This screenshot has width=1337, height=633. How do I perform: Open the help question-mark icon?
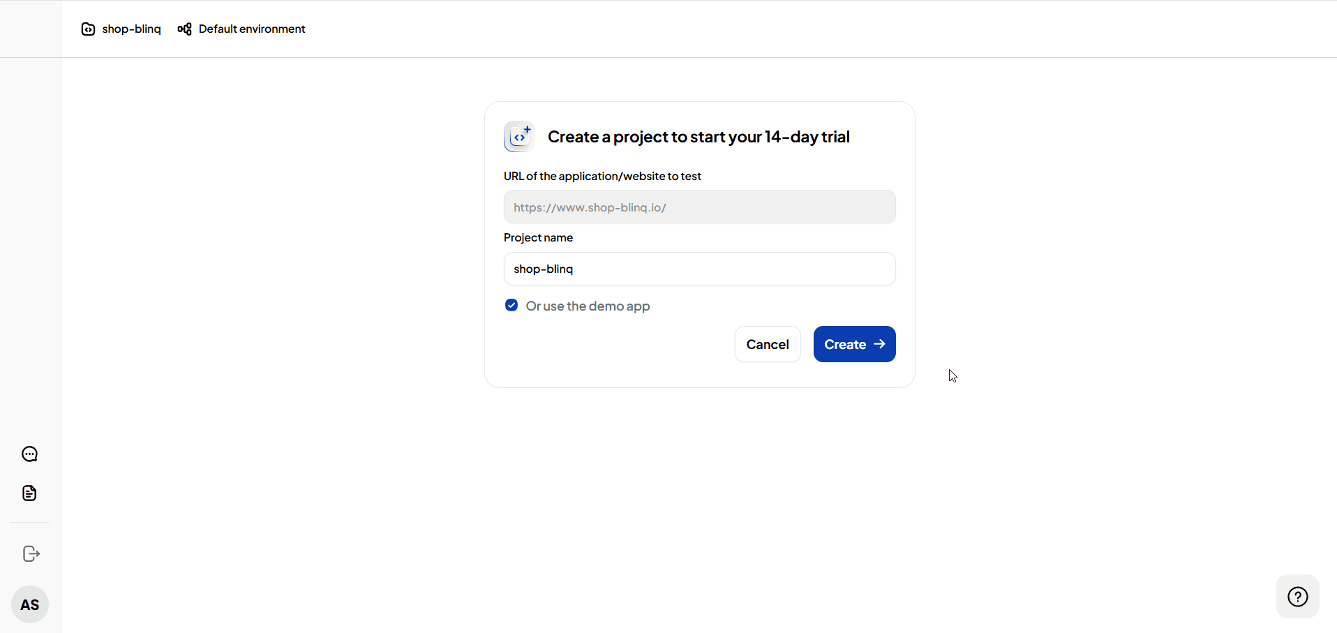click(x=1297, y=597)
